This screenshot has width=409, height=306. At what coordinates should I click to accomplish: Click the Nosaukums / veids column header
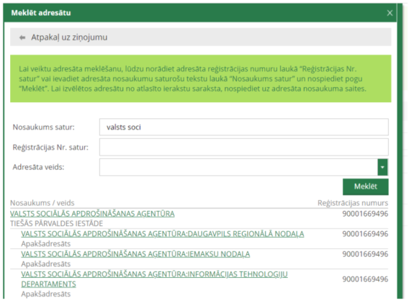tap(42, 203)
